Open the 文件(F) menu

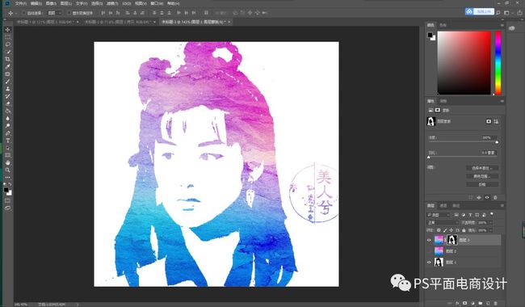click(21, 3)
